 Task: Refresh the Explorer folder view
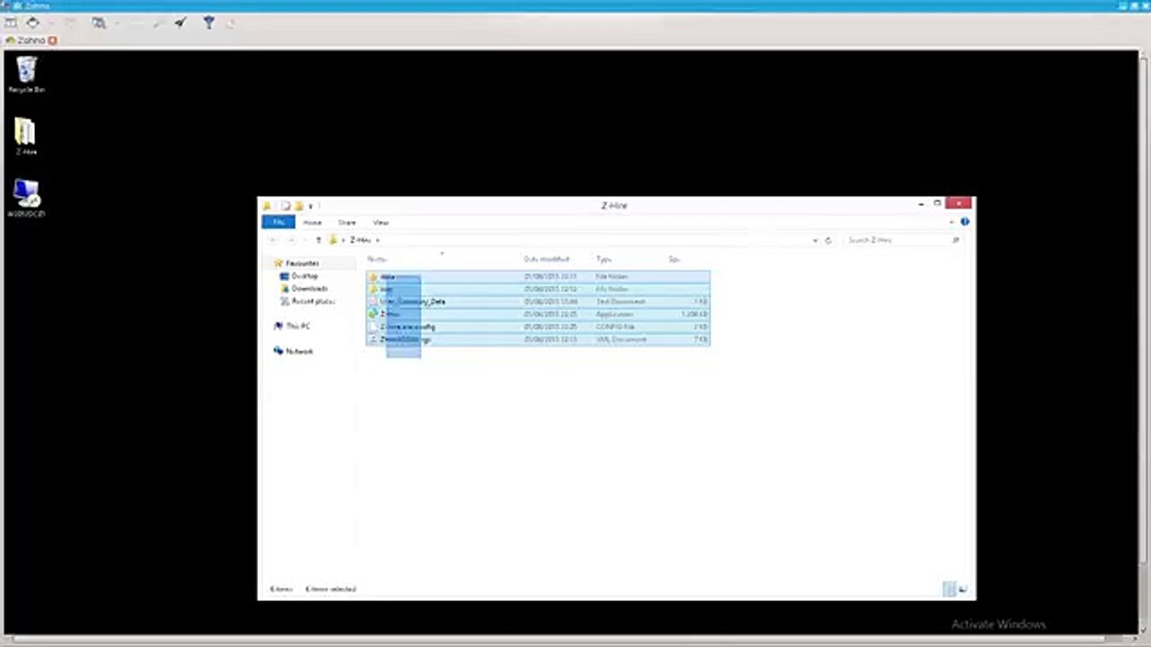(x=828, y=240)
